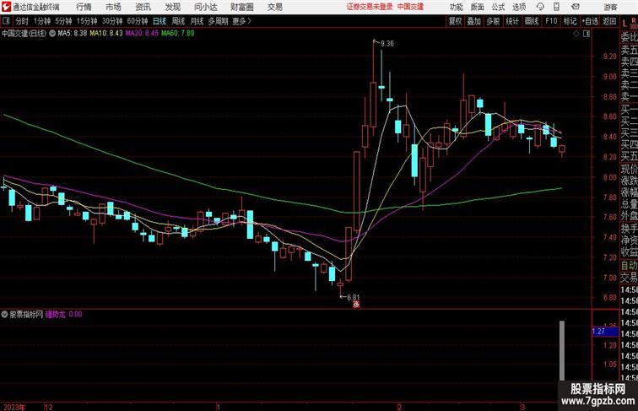
Task: Expand the 更多 periods dropdown
Action: pyautogui.click(x=241, y=21)
